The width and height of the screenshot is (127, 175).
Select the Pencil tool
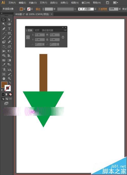tap(9, 38)
